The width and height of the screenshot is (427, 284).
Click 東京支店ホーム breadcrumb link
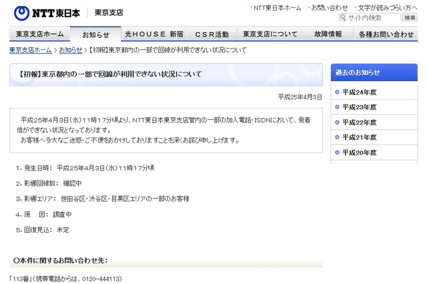tap(31, 50)
